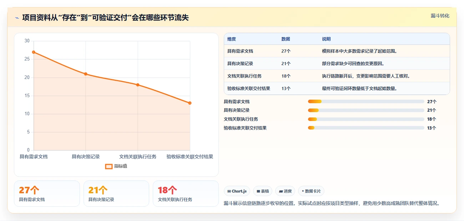Click the progress bar for 验收标准关联交付结果
The width and height of the screenshot is (464, 221).
pos(366,128)
